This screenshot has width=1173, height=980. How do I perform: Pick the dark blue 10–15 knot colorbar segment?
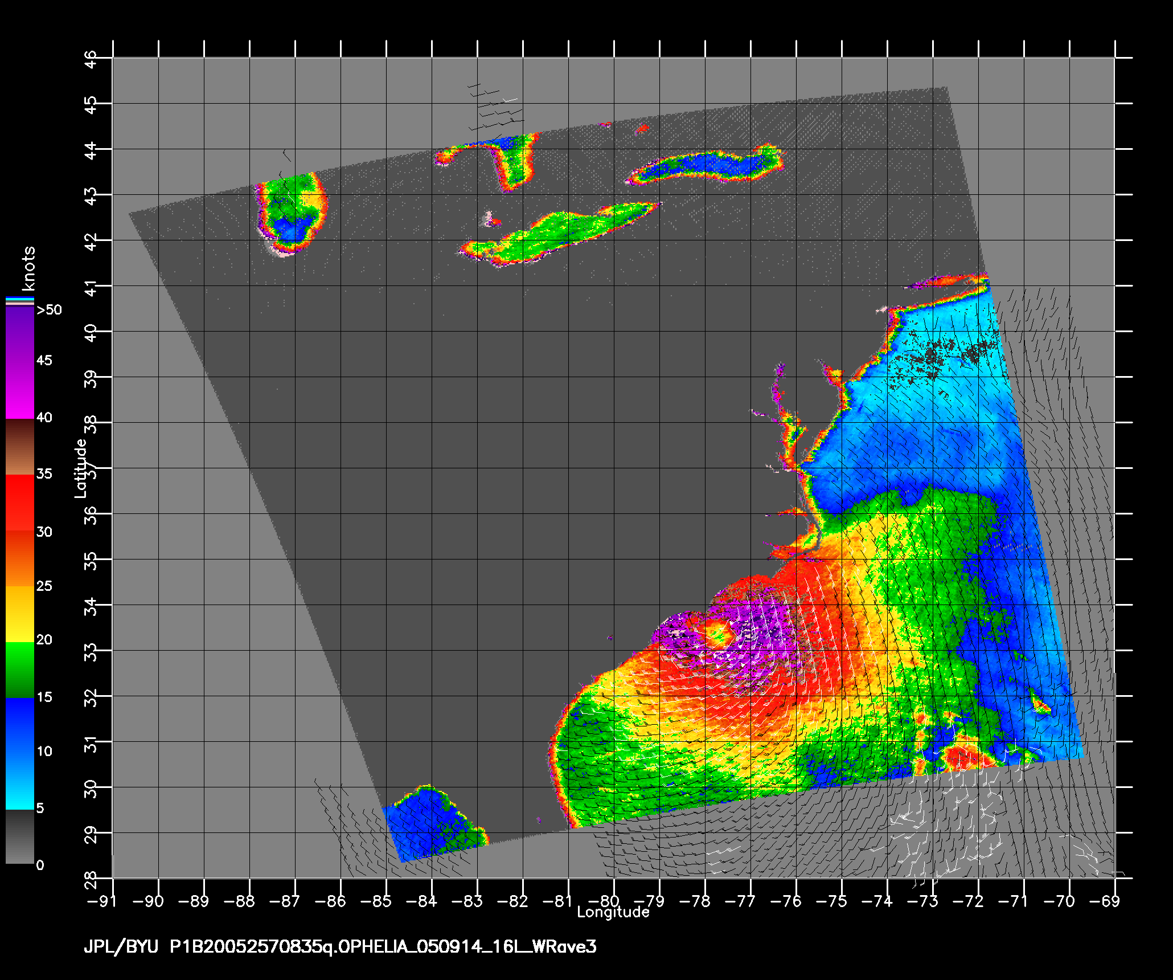click(20, 726)
